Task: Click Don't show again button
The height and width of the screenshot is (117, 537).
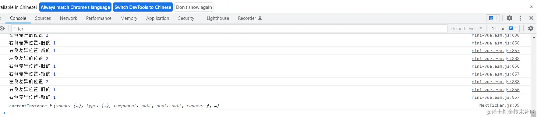Action: [x=194, y=7]
